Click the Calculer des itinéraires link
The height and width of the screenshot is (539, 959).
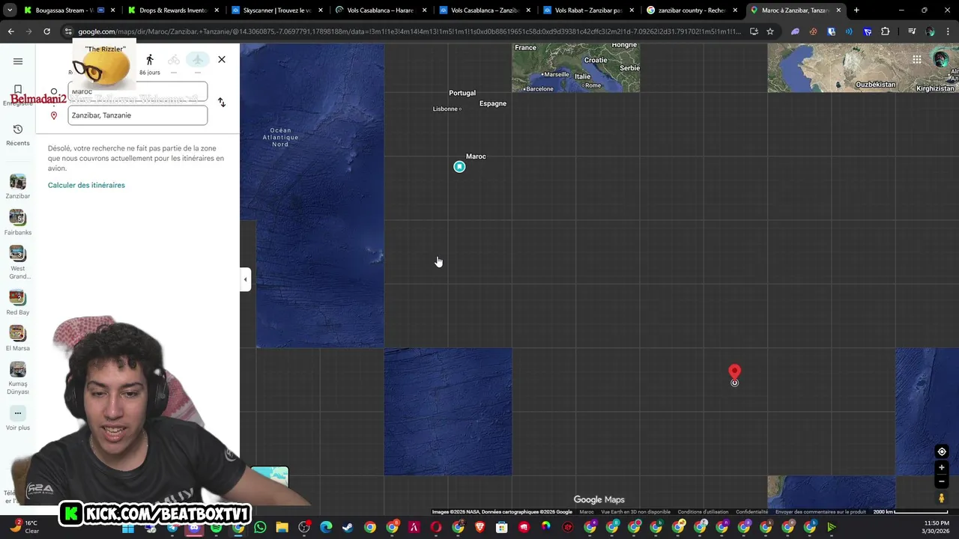click(86, 185)
